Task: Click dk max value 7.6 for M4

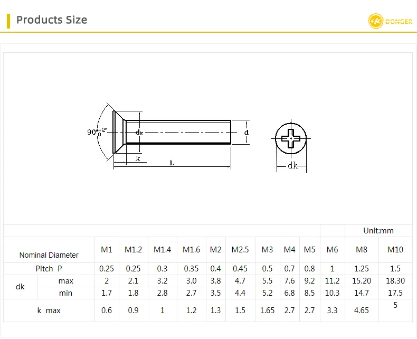Action: 289,281
